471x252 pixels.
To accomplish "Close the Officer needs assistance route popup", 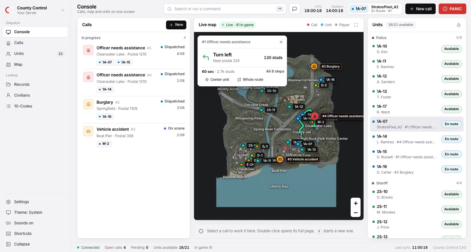I will (281, 42).
